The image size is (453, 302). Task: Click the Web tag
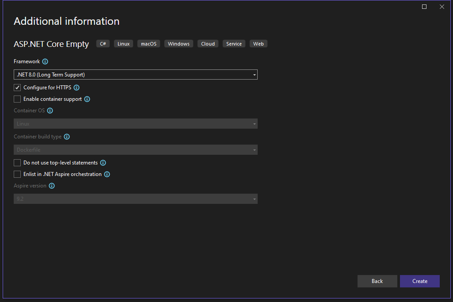[258, 44]
